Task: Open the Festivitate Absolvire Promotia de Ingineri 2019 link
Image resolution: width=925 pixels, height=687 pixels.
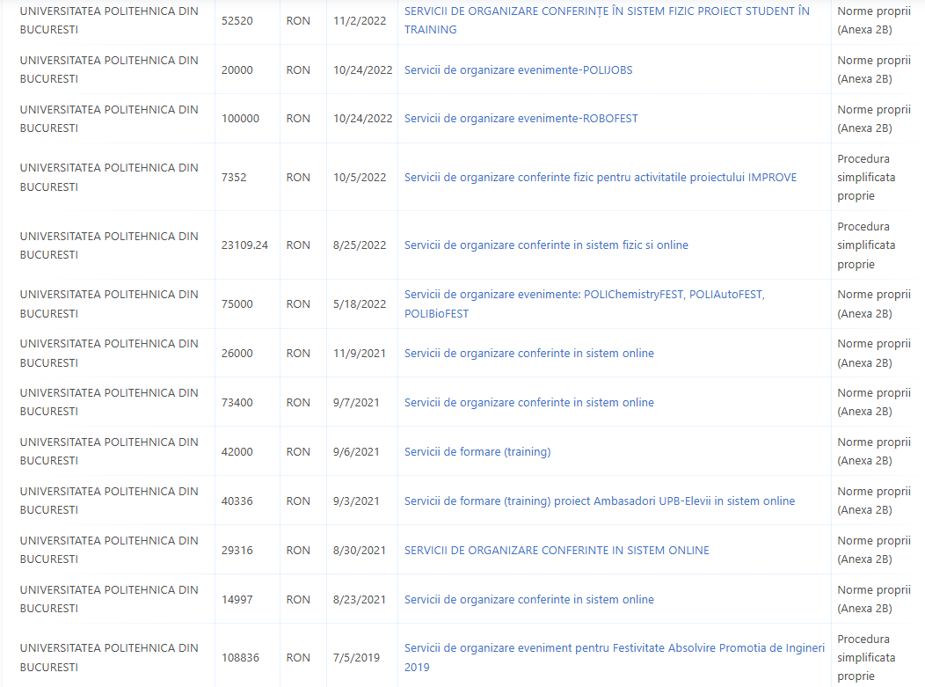Action: [614, 657]
